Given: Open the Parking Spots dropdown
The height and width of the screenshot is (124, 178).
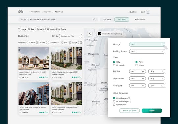Looking at the screenshot, I should (147, 51).
